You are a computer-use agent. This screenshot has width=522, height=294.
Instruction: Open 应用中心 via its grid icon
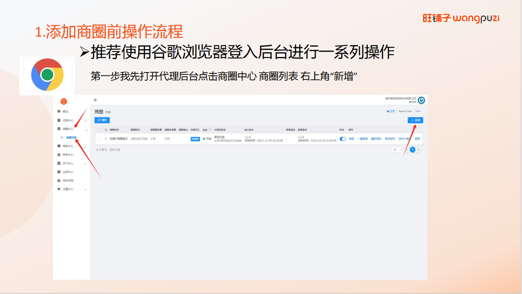(59, 172)
